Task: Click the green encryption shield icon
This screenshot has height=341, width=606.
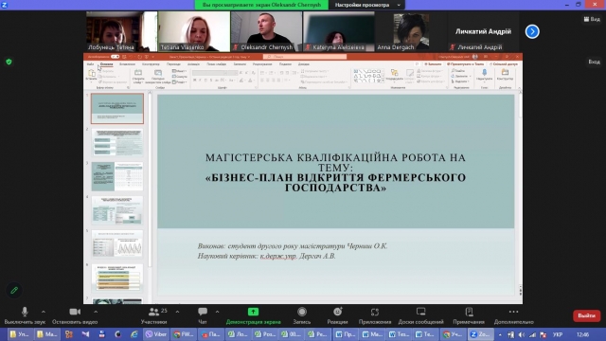Action: pyautogui.click(x=9, y=62)
